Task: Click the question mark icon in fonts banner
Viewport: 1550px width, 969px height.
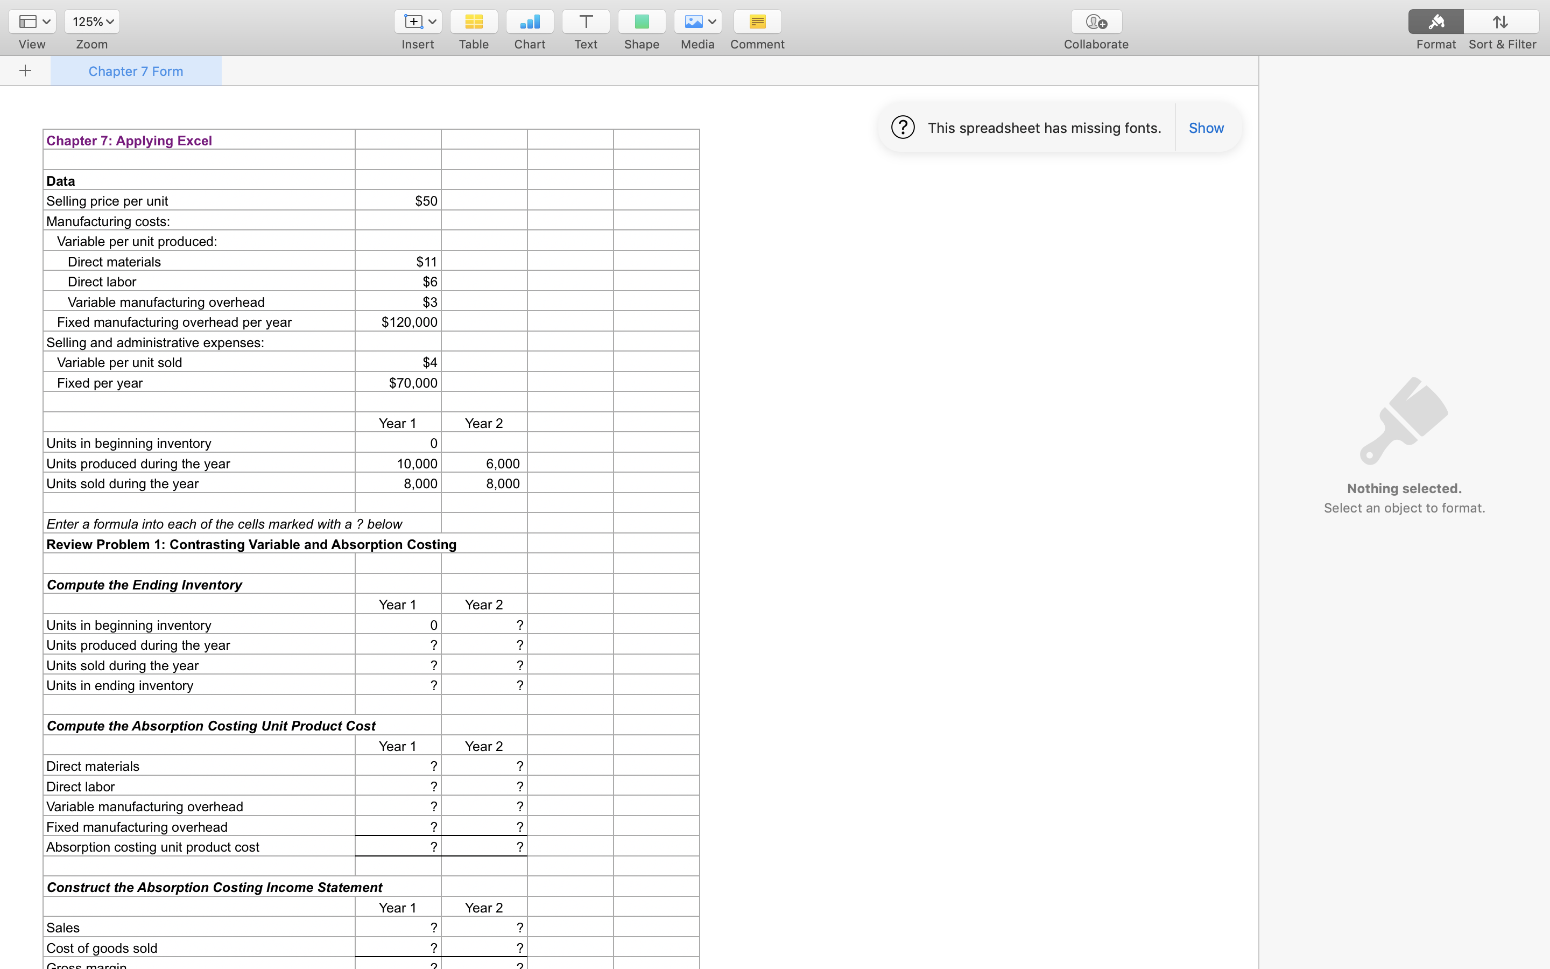Action: point(903,127)
